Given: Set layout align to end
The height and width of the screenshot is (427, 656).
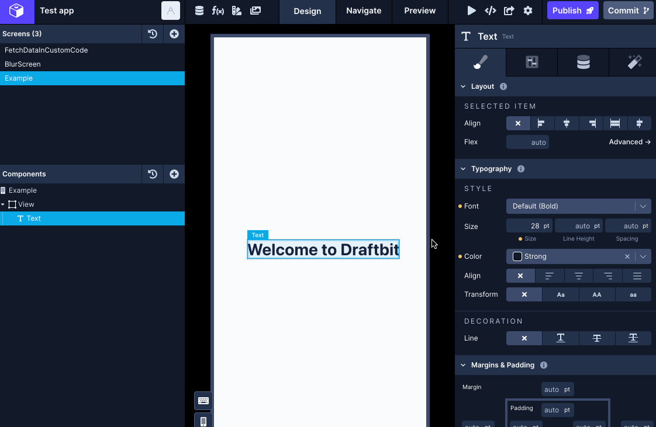Looking at the screenshot, I should tap(591, 123).
